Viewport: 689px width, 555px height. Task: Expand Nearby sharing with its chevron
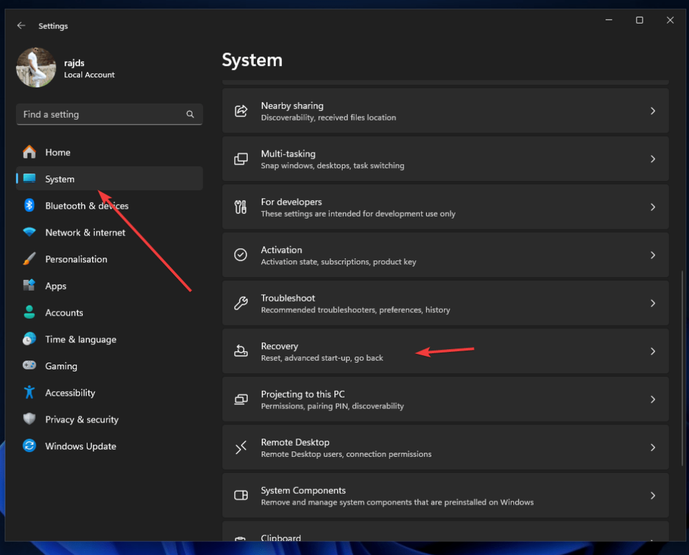tap(653, 111)
